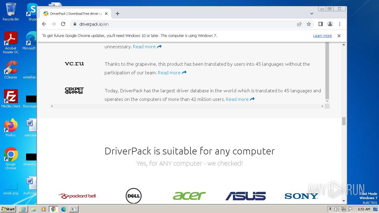Click the Dell logo
Viewport: 379px width, 213px height.
[x=134, y=196]
